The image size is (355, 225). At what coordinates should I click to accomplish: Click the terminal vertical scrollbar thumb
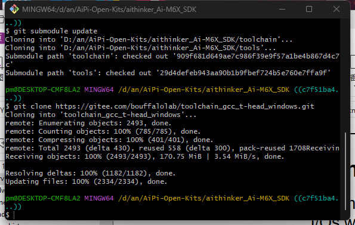click(x=345, y=171)
